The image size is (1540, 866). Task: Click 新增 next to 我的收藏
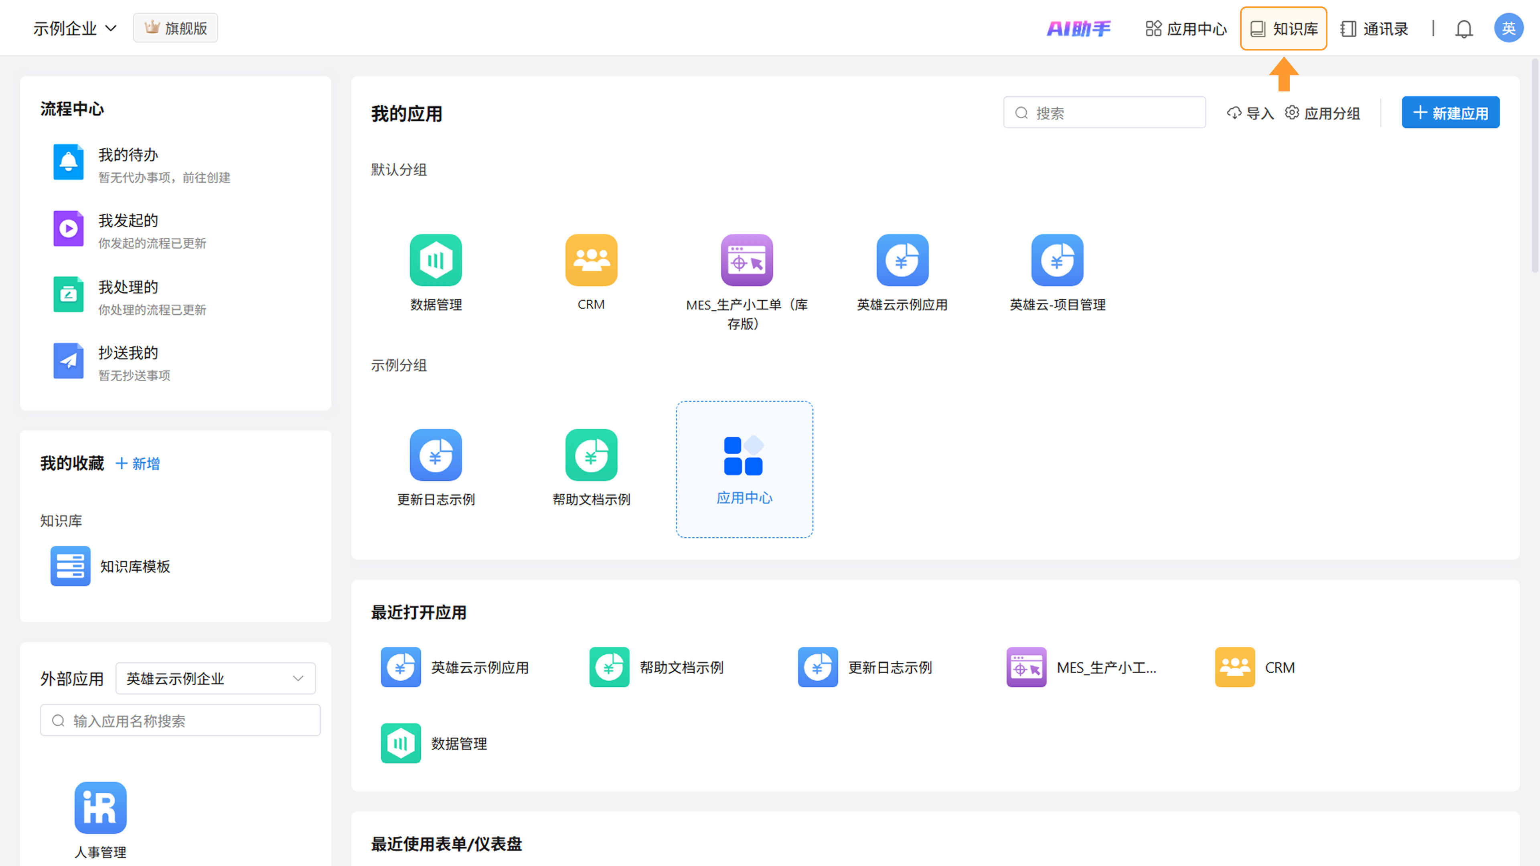click(x=138, y=464)
